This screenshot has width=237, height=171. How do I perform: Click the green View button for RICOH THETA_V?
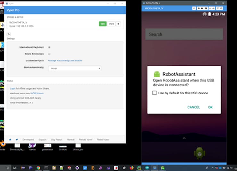coord(102,24)
